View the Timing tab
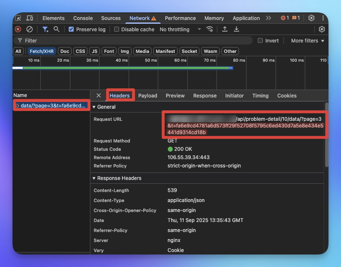The image size is (341, 267). 260,95
